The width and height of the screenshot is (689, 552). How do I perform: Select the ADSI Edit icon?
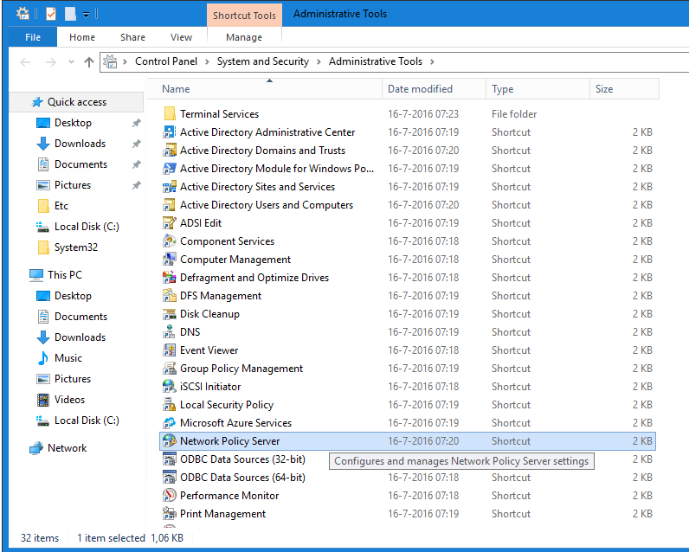[x=170, y=223]
